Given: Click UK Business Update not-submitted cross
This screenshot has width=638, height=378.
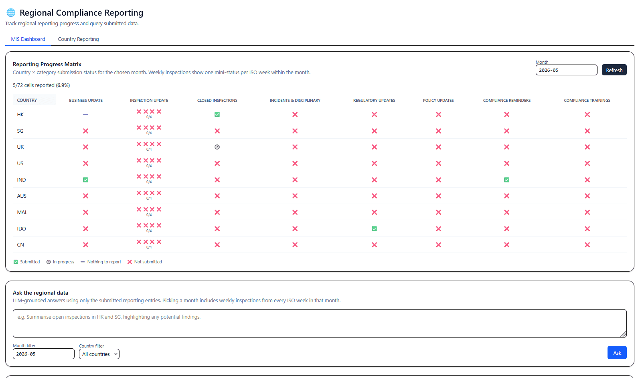Looking at the screenshot, I should pos(86,147).
